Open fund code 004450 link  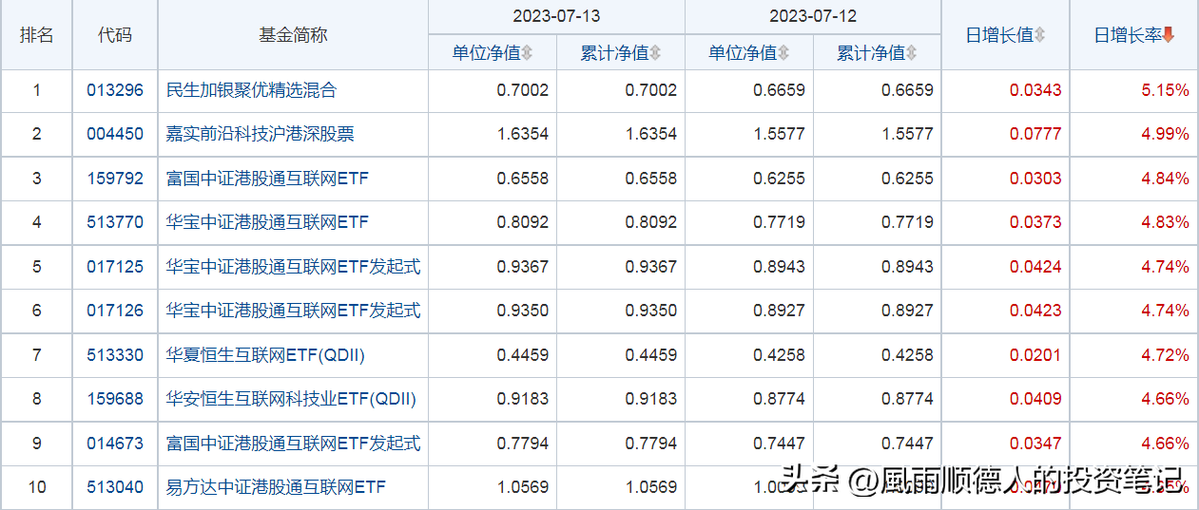(115, 134)
